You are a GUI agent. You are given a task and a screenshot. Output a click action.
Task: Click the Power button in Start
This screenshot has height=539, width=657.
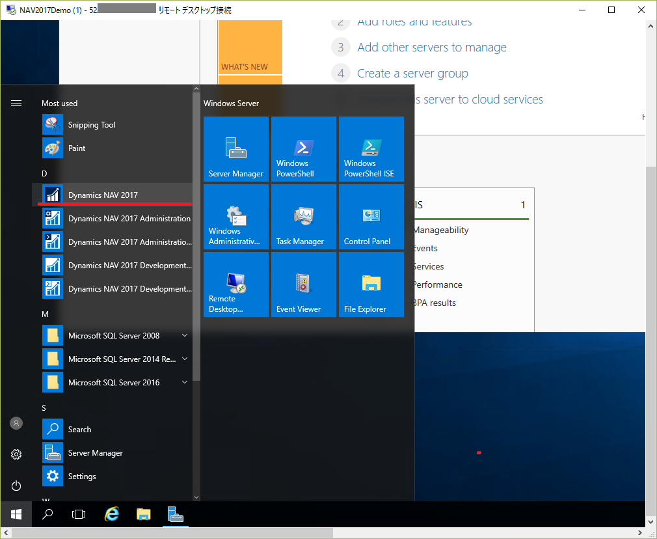tap(16, 486)
